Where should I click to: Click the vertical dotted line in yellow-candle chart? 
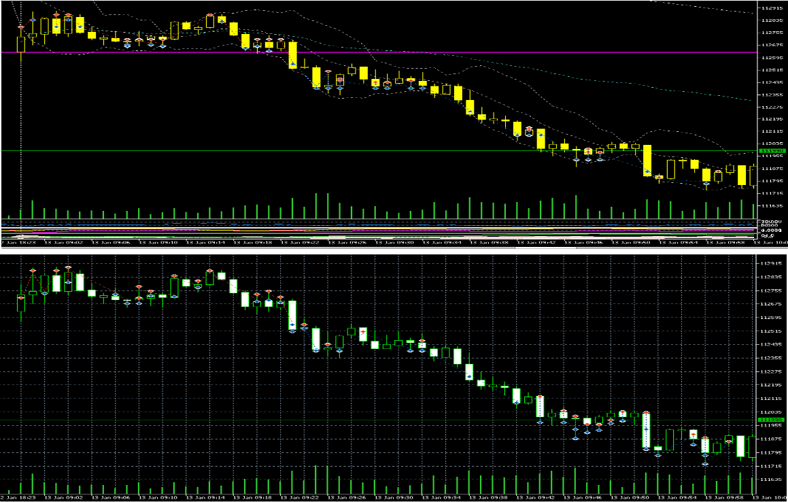pyautogui.click(x=20, y=110)
